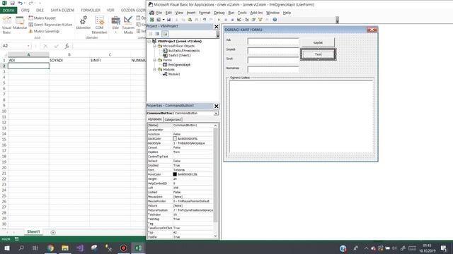Open COM Eklentileri button
Screen dimensions: 453x254
[x=99, y=25]
